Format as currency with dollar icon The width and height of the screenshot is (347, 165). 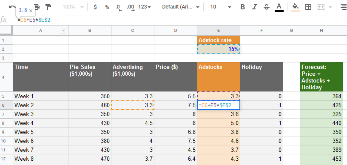pyautogui.click(x=95, y=7)
